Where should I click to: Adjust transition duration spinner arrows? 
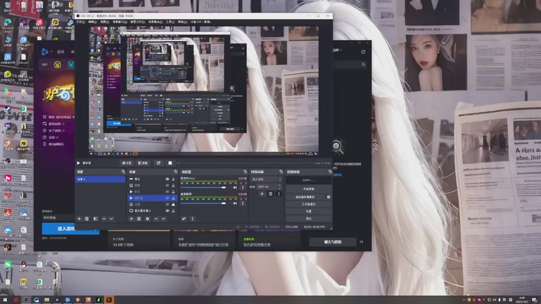279,187
